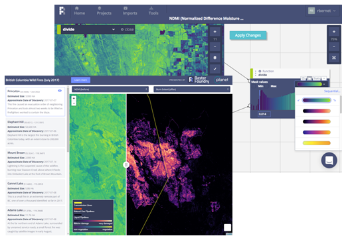This screenshot has width=346, height=240.
Task: Open the Projects menu item
Action: pyautogui.click(x=104, y=11)
